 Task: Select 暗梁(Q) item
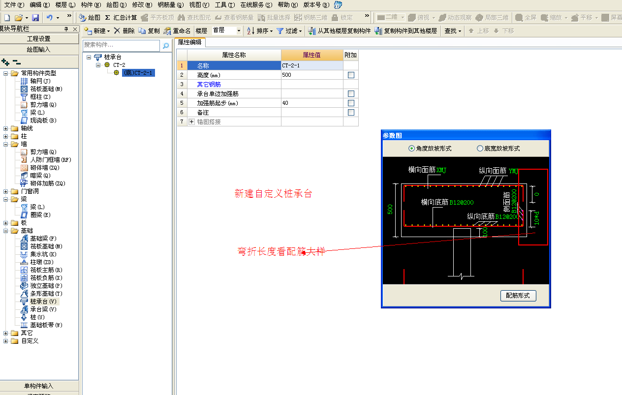tap(36, 176)
